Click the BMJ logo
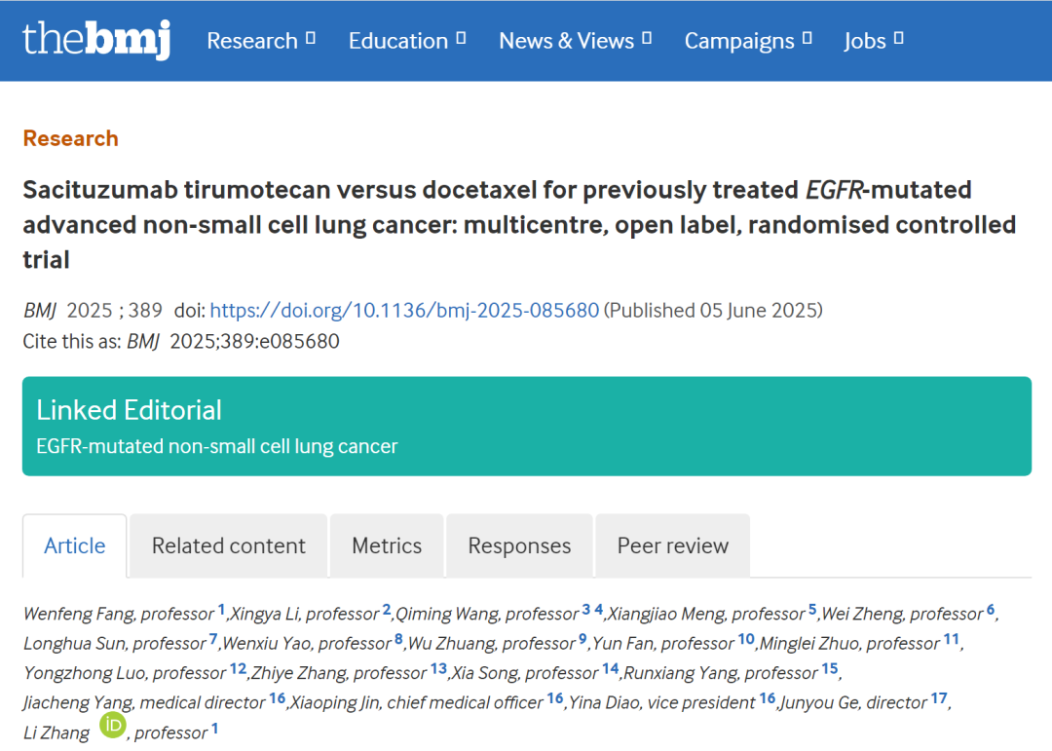 pos(96,40)
